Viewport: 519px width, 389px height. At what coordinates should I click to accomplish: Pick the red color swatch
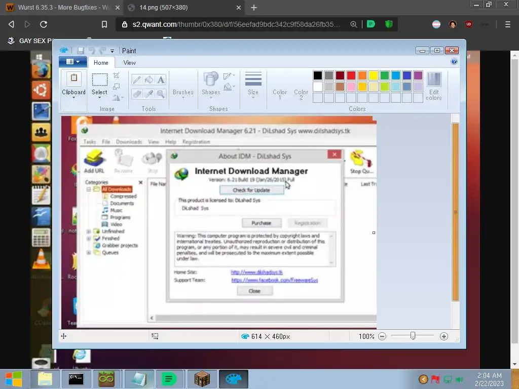[x=351, y=75]
